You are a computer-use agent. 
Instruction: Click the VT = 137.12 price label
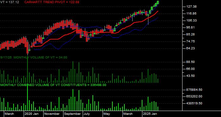click(9, 2)
